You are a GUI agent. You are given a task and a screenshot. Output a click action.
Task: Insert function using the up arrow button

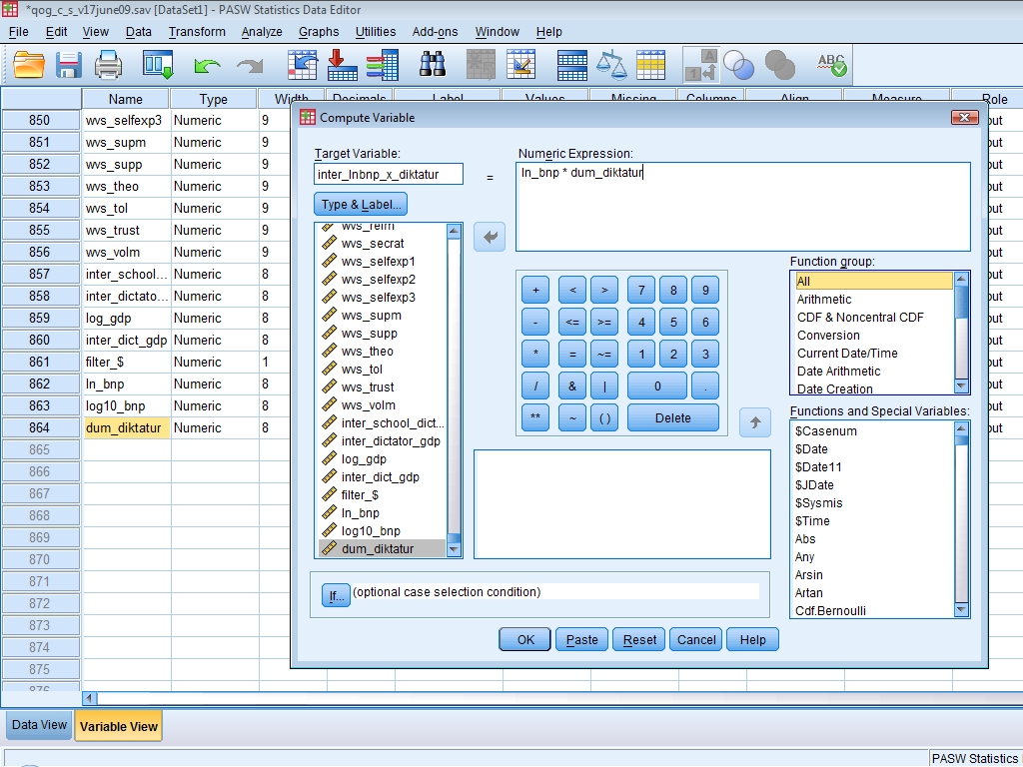(x=754, y=422)
